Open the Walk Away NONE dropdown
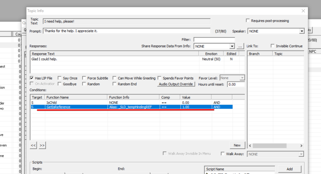The image size is (321, 174). point(301,154)
